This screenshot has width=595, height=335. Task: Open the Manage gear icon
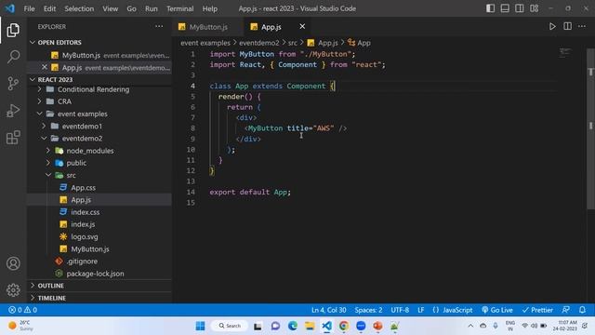click(x=13, y=289)
